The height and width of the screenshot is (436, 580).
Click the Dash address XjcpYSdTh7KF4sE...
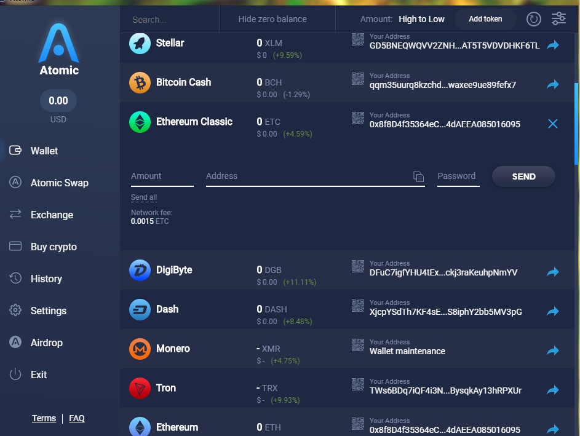445,312
